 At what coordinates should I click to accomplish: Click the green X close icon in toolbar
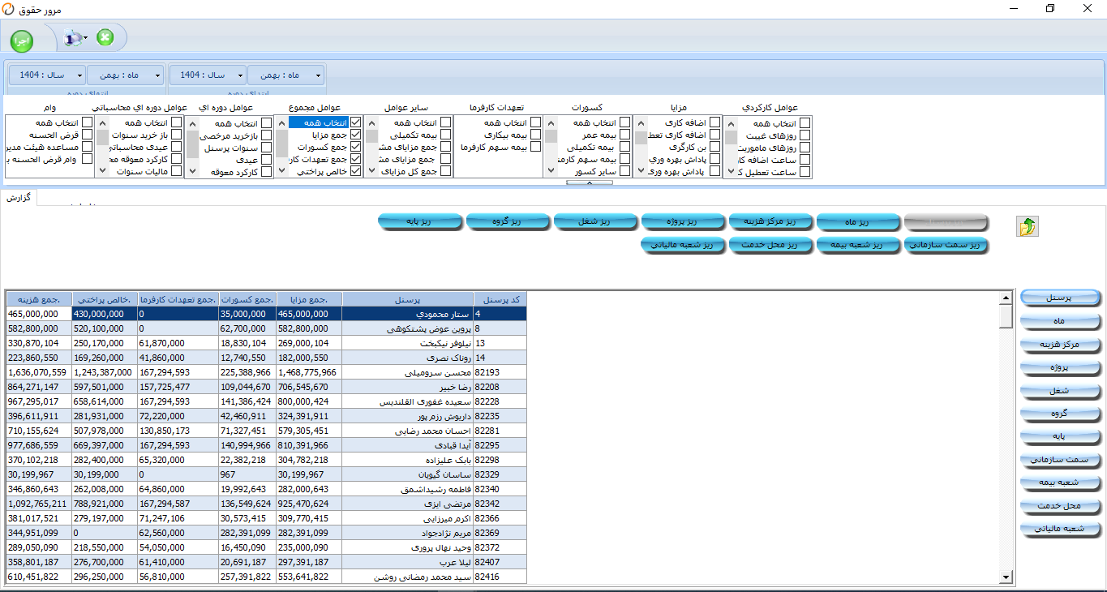105,37
